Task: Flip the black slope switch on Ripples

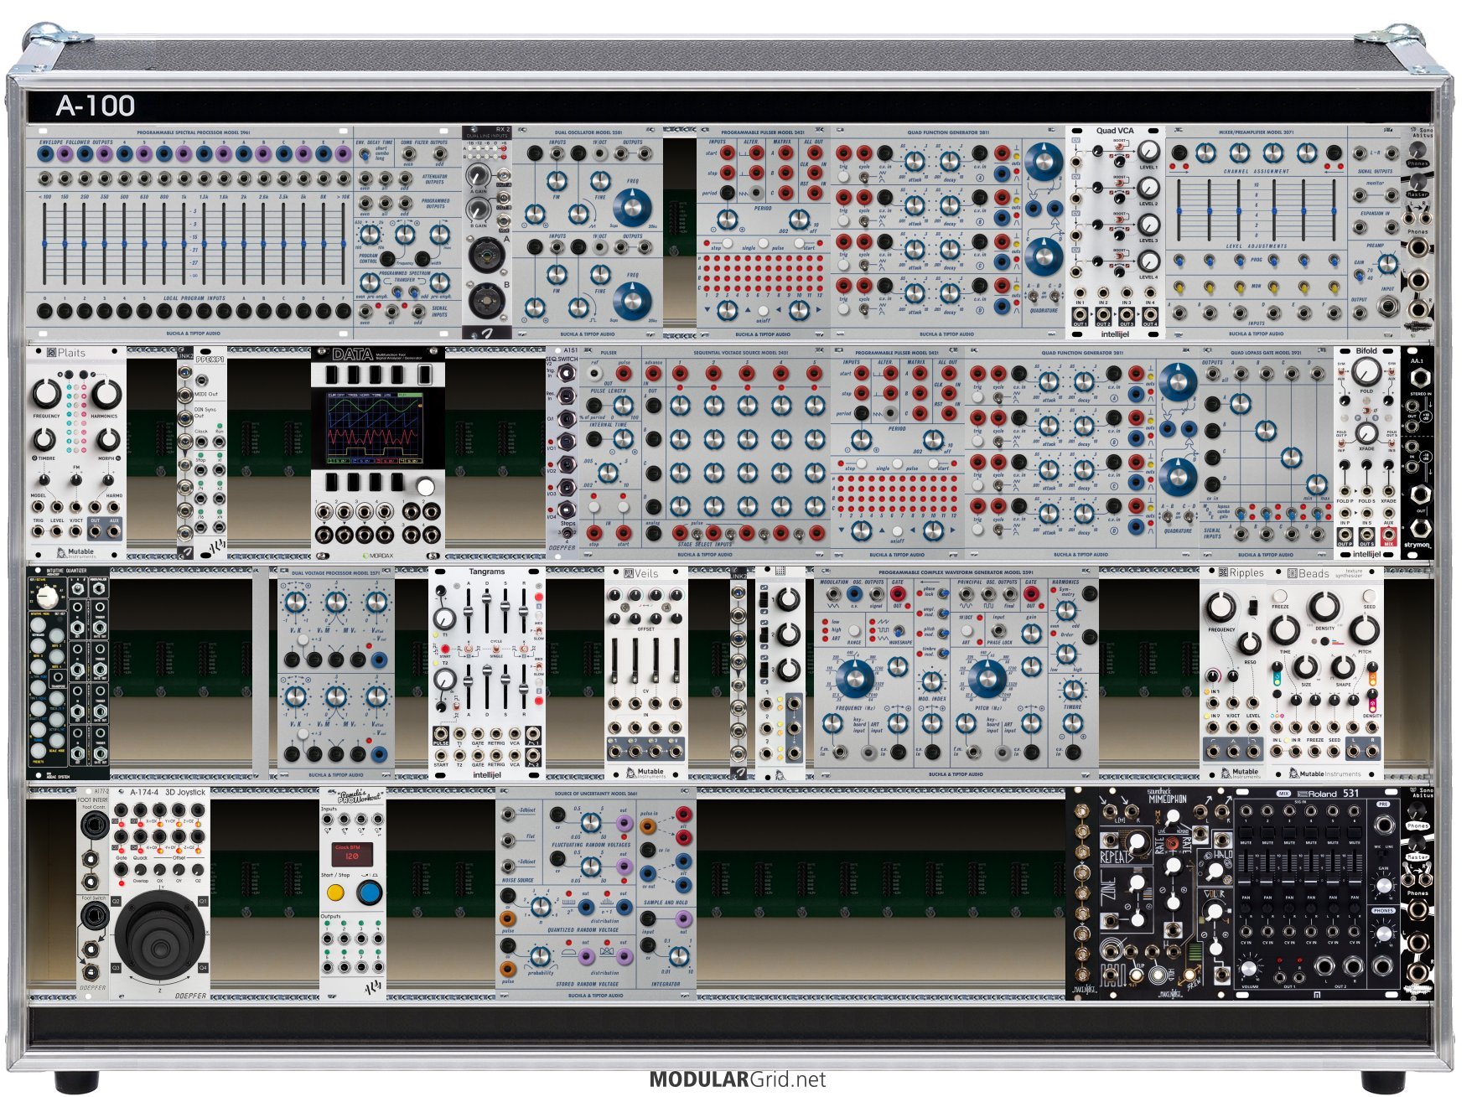Action: pyautogui.click(x=1253, y=607)
